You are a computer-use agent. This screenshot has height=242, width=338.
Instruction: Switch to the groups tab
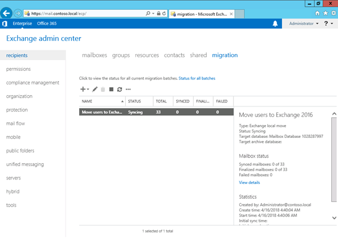121,55
